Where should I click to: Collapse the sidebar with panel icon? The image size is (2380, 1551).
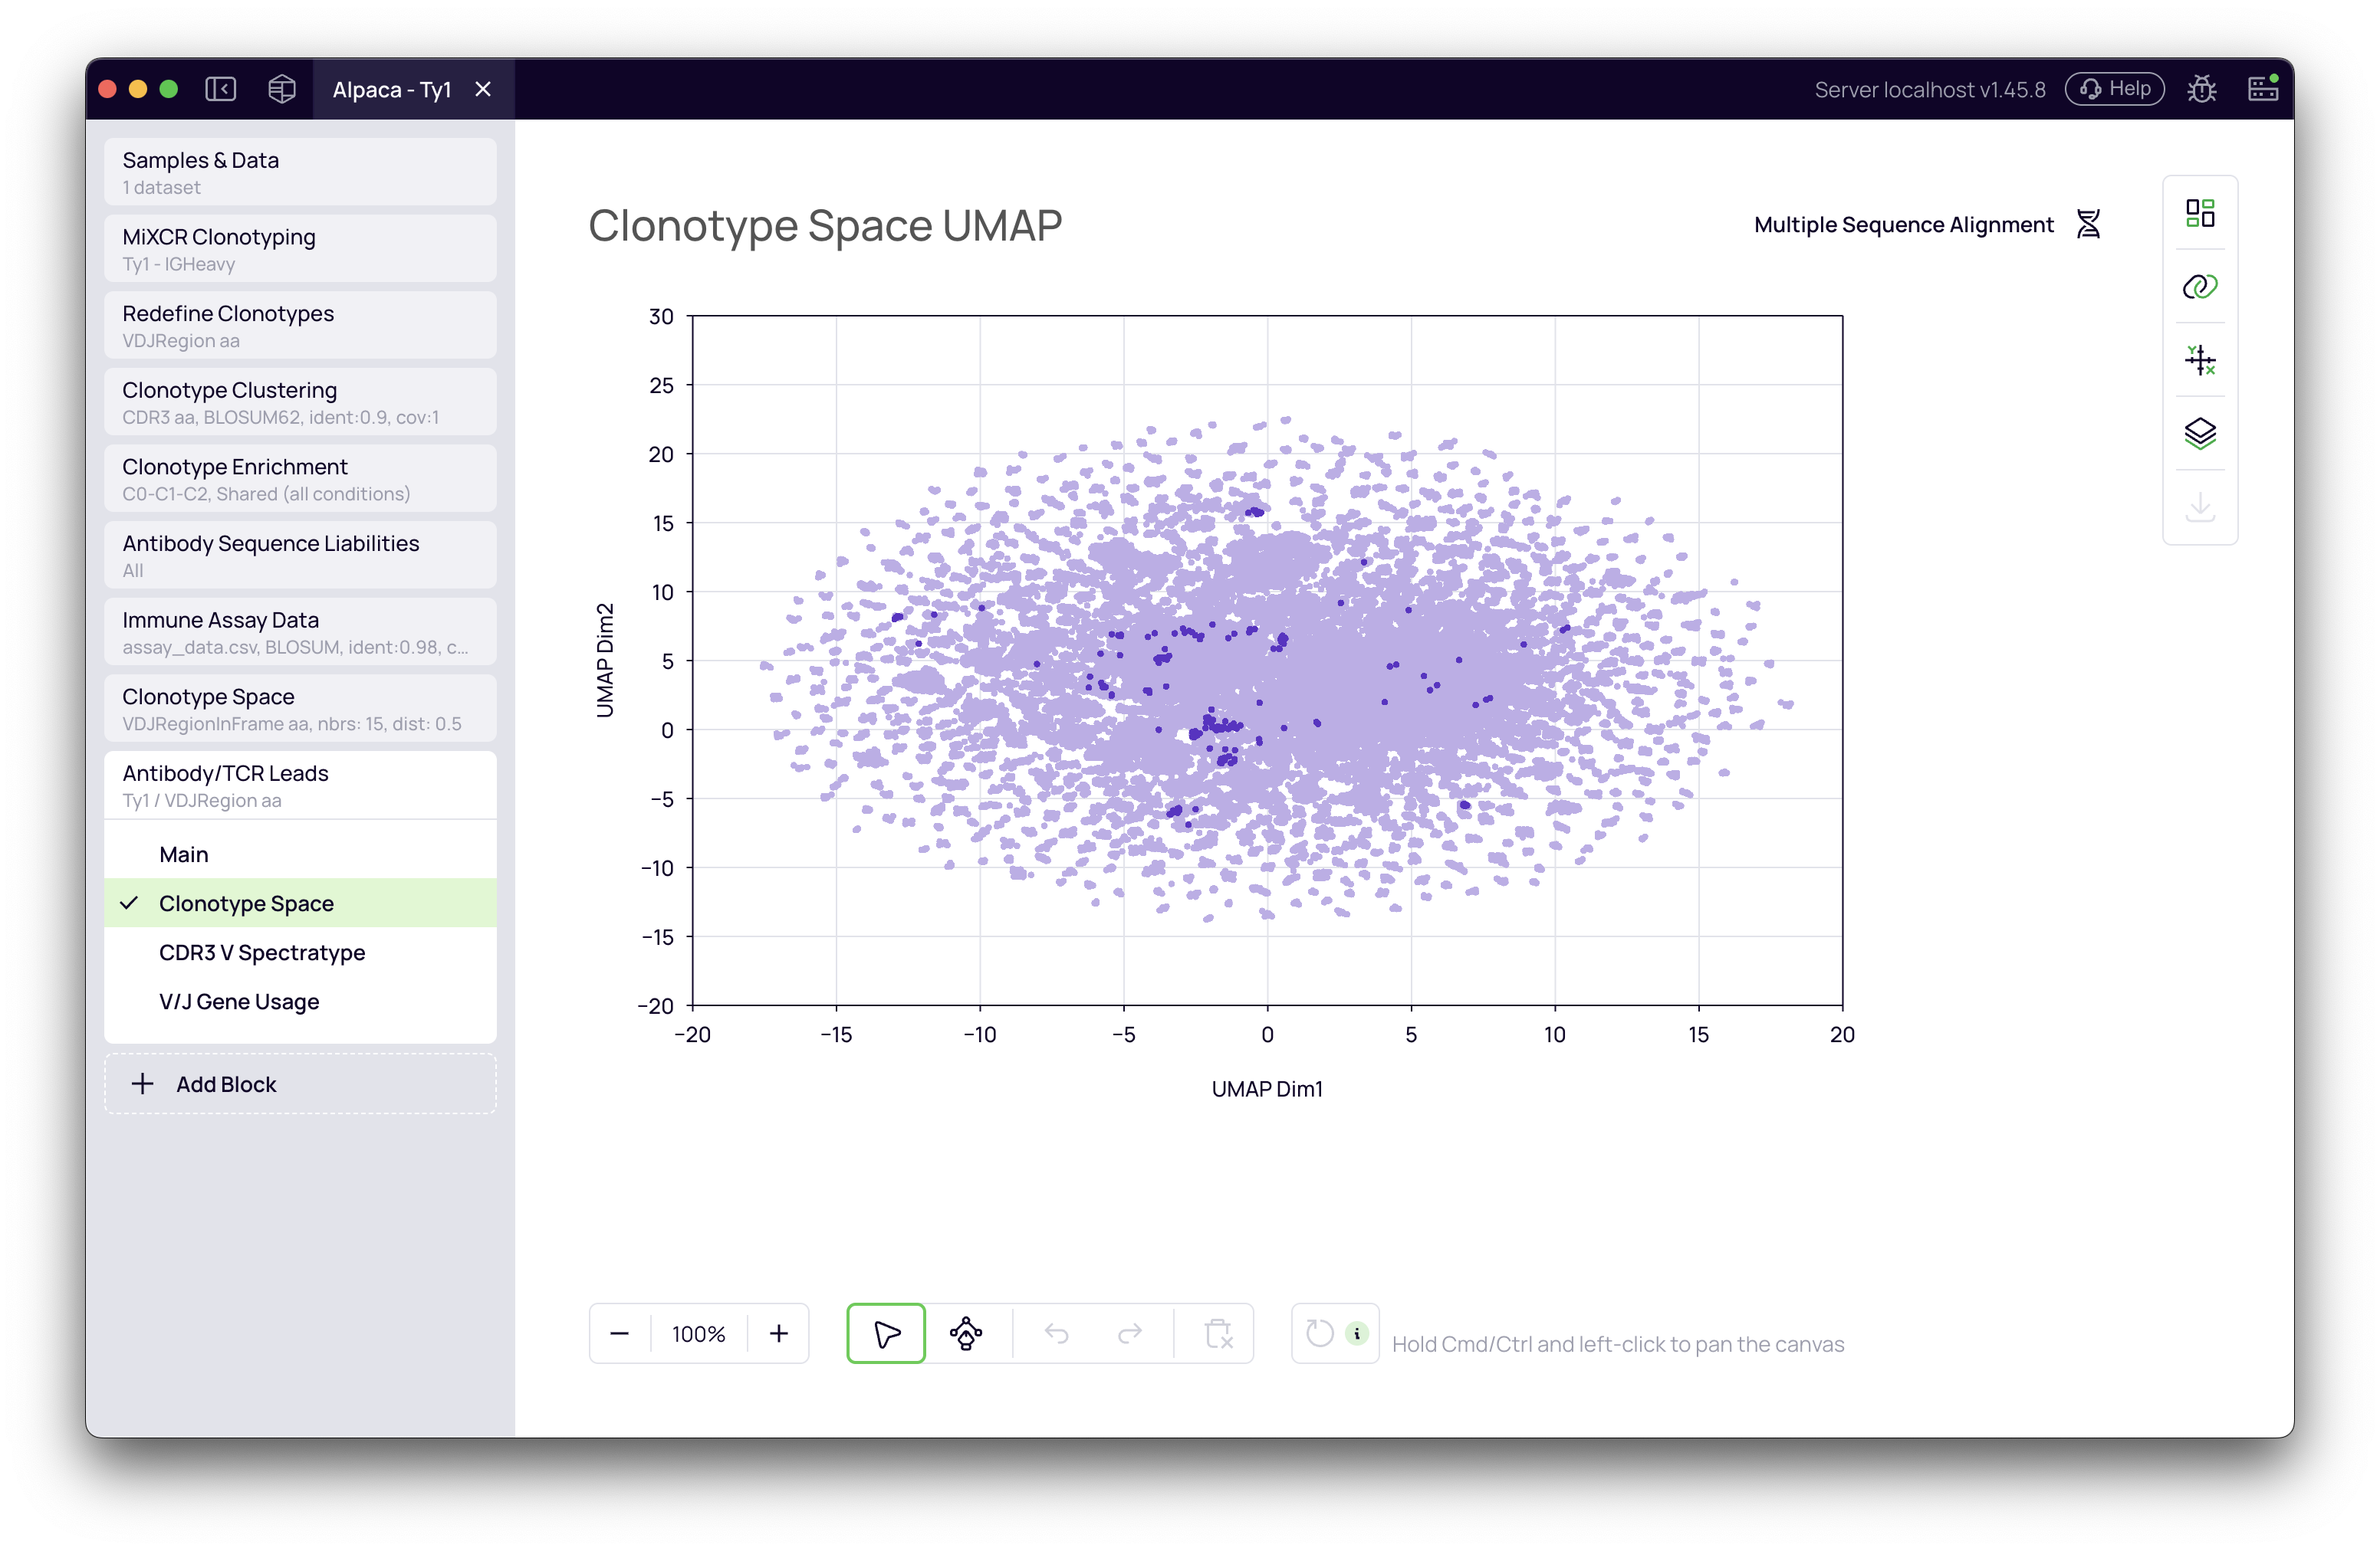220,90
